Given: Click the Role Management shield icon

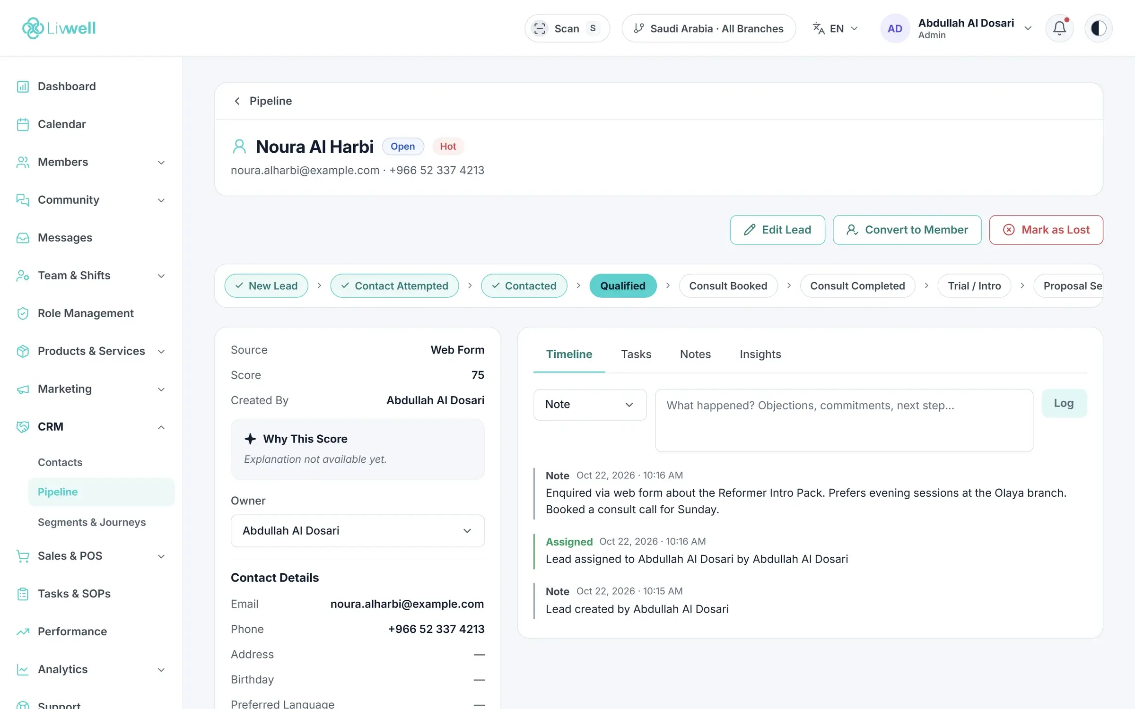Looking at the screenshot, I should (23, 313).
